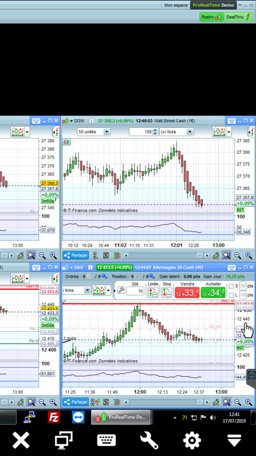Viewport: 256px width, 456px height.
Task: Zoom in the DOW chart with plus magnifier
Action: [249, 256]
